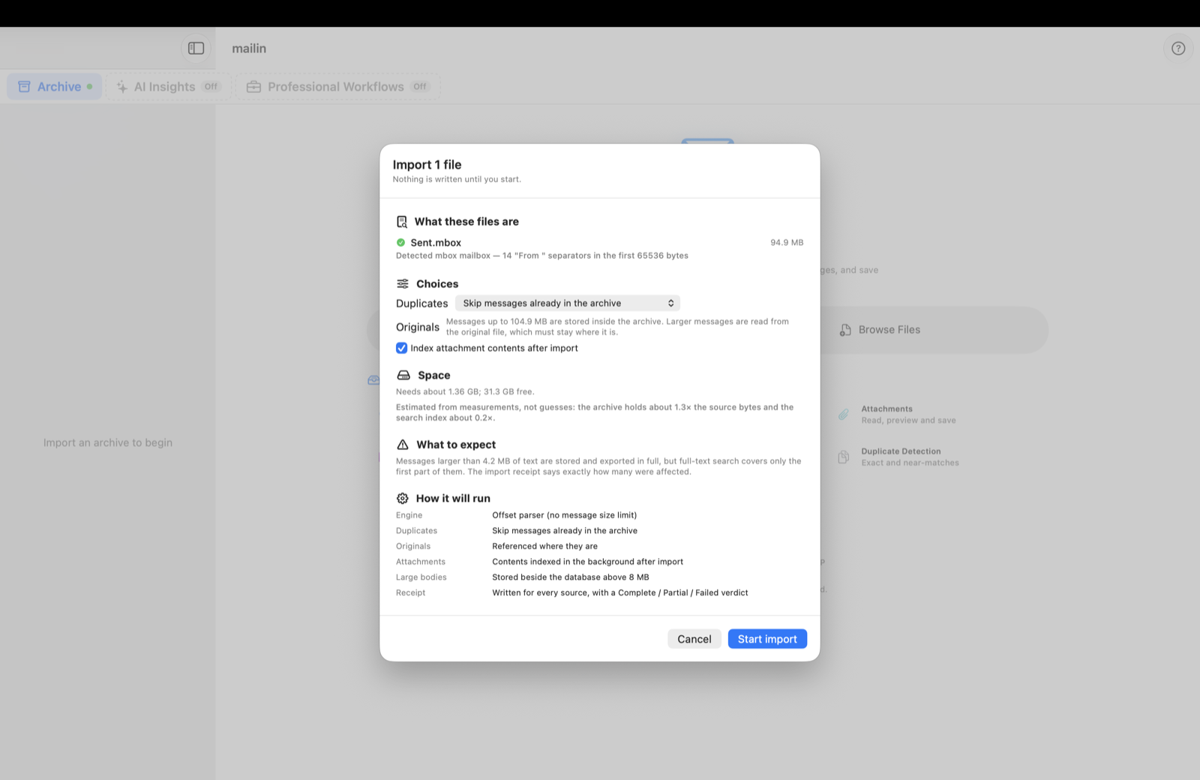Click the document icon beside What these files are

click(402, 222)
